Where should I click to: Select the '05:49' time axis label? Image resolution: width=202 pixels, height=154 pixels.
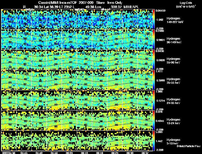tap(39, 153)
